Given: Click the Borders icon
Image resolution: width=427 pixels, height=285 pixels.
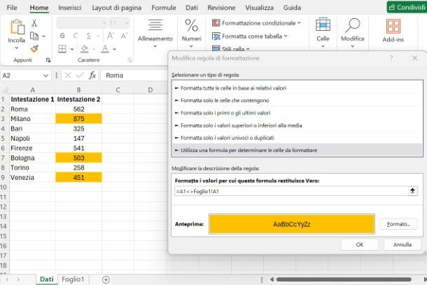Looking at the screenshot, I should [62, 49].
